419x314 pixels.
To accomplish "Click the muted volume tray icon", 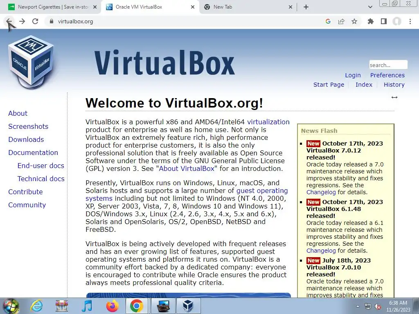I will (378, 306).
